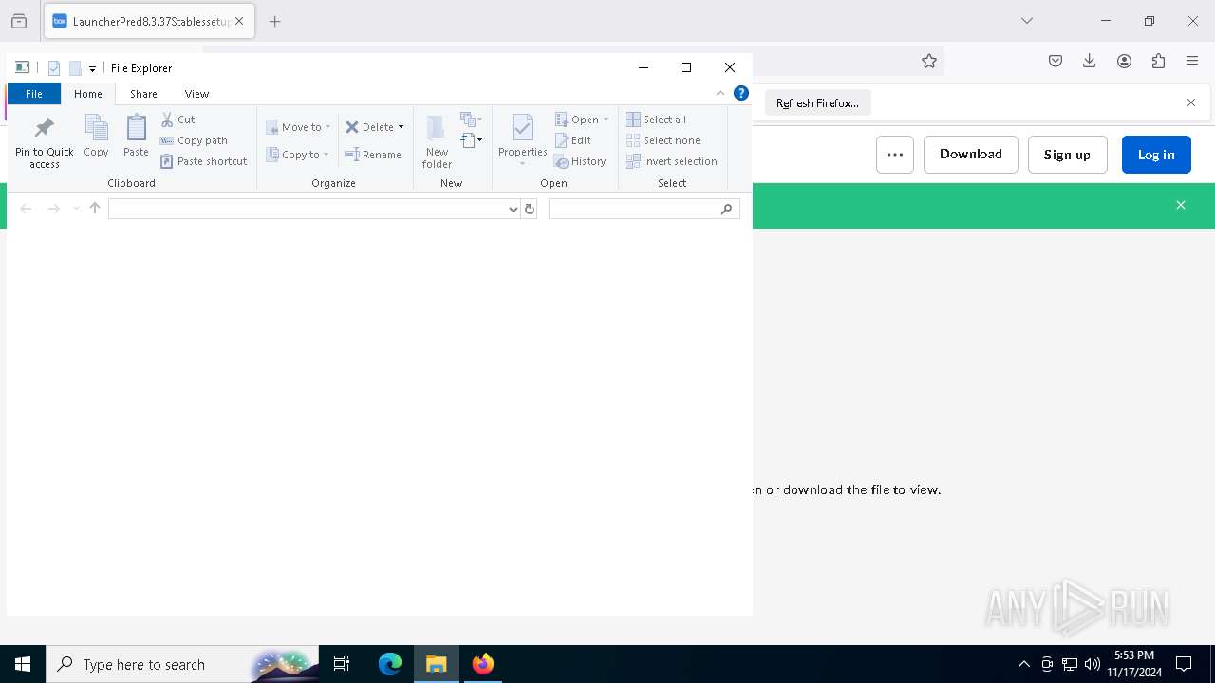Click the Windows taskbar search box
Image resolution: width=1215 pixels, height=683 pixels.
click(181, 664)
